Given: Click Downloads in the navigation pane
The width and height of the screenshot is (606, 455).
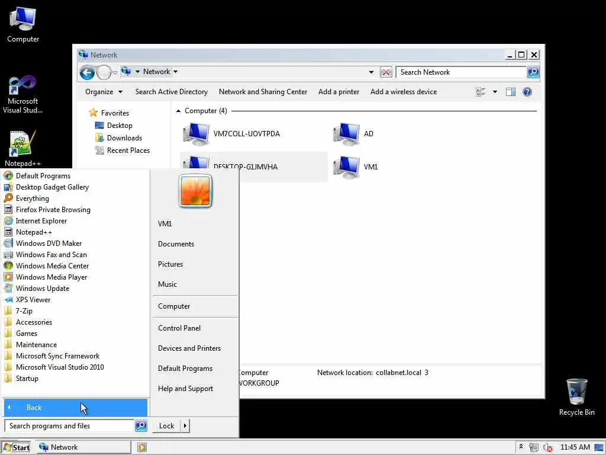Looking at the screenshot, I should point(124,137).
